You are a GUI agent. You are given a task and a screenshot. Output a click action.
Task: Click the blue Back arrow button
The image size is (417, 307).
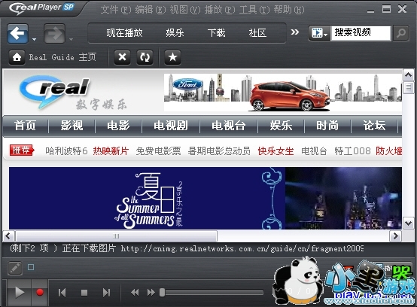click(x=17, y=34)
